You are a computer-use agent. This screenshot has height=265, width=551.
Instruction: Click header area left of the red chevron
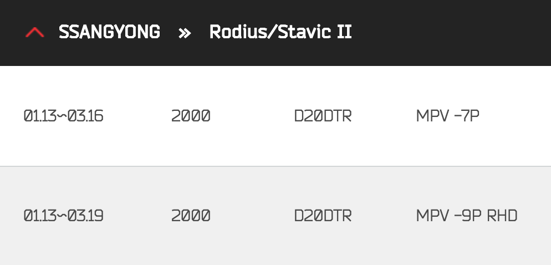coord(11,33)
